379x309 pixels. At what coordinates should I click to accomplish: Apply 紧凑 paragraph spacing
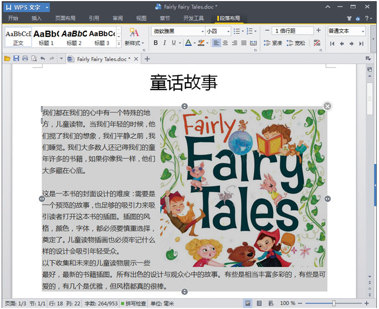pyautogui.click(x=273, y=43)
